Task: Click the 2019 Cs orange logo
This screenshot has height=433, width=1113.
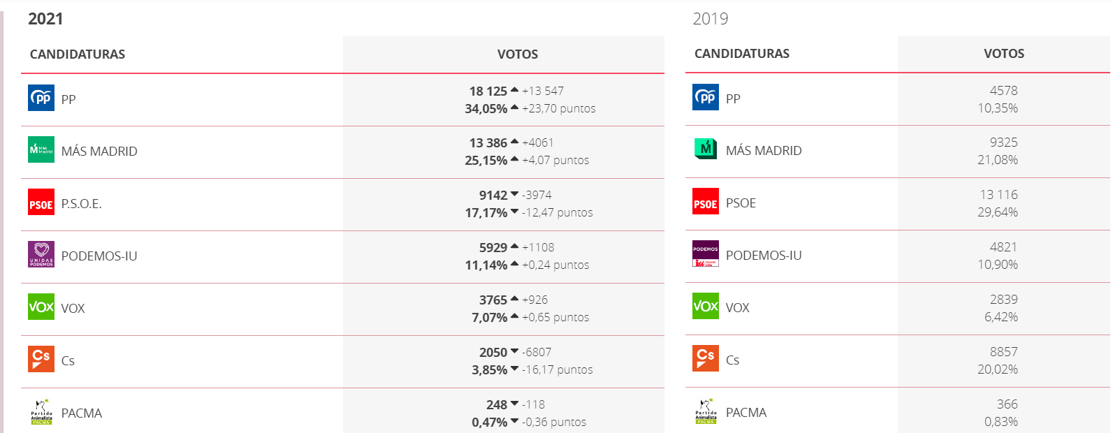Action: (x=706, y=358)
